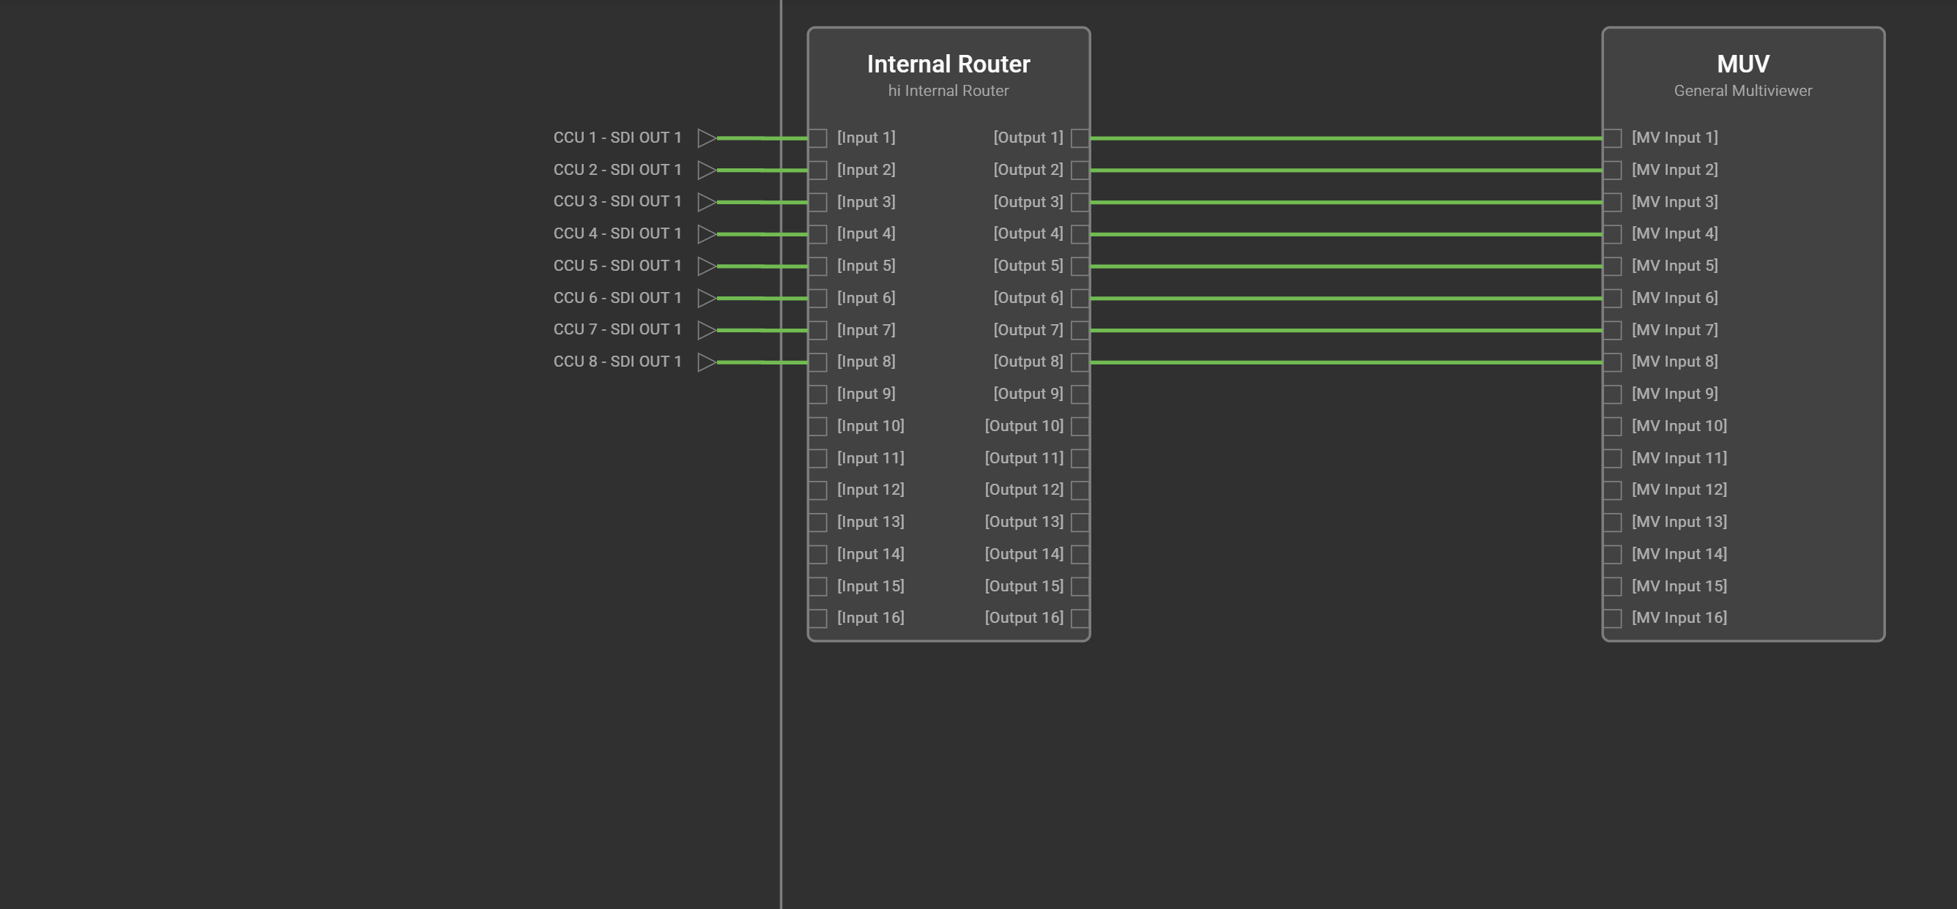Click the CCU 4 - SDI OUT 1 triangle connector
1957x909 pixels.
click(707, 234)
